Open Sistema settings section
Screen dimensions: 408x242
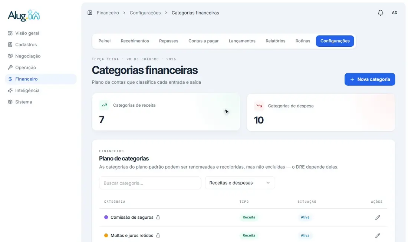pyautogui.click(x=40, y=102)
